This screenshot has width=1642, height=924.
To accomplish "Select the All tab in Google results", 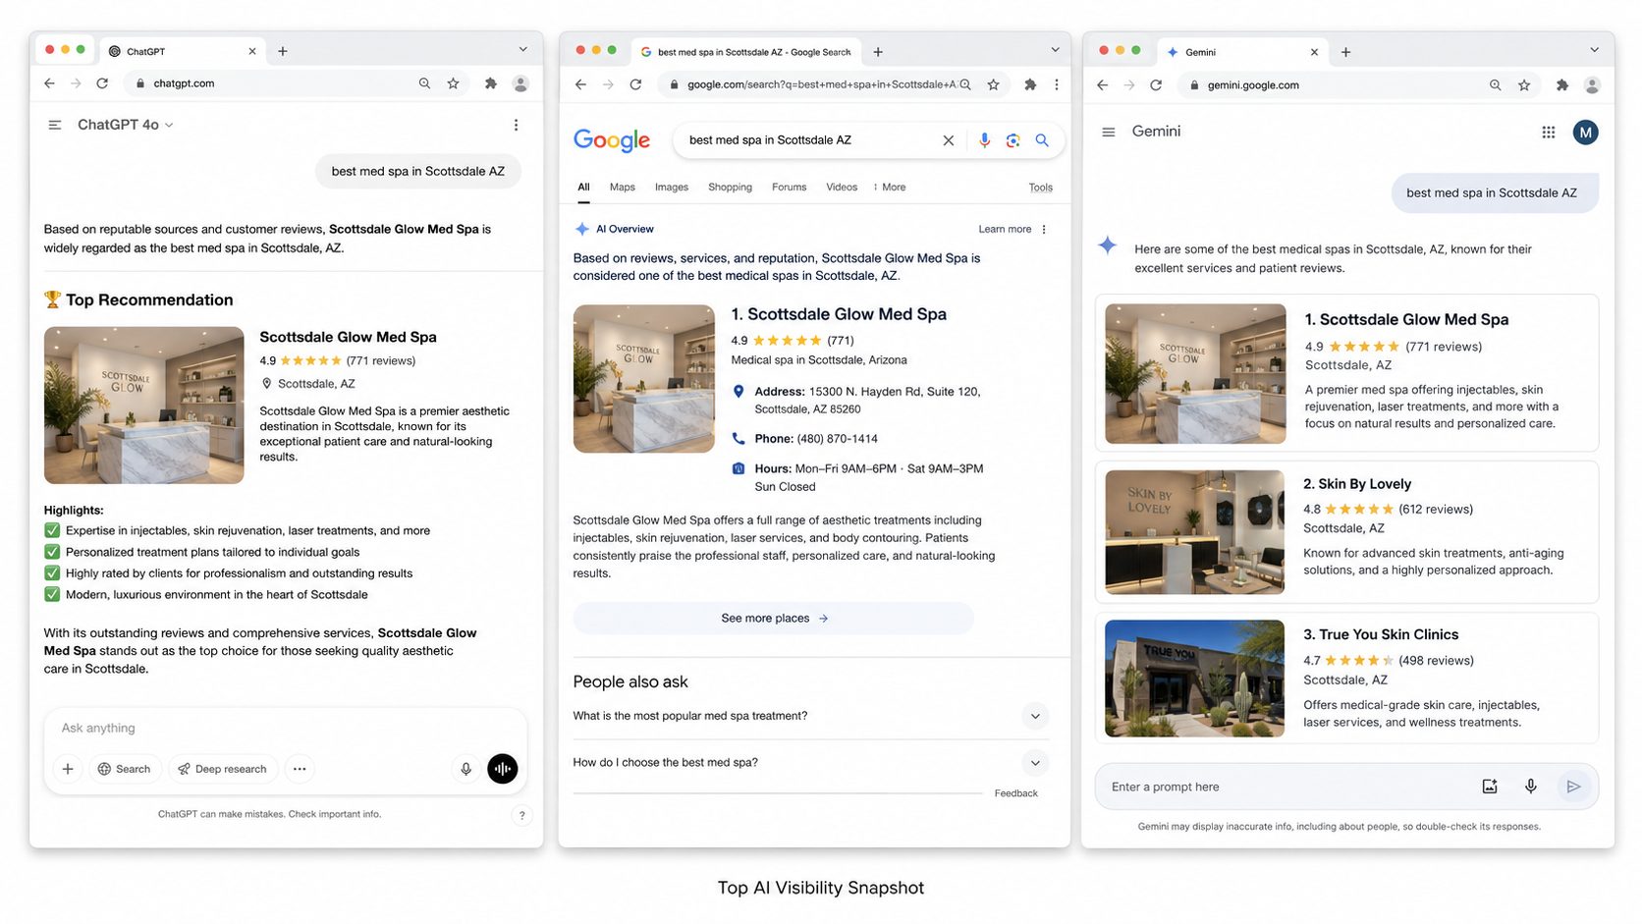I will pyautogui.click(x=583, y=188).
